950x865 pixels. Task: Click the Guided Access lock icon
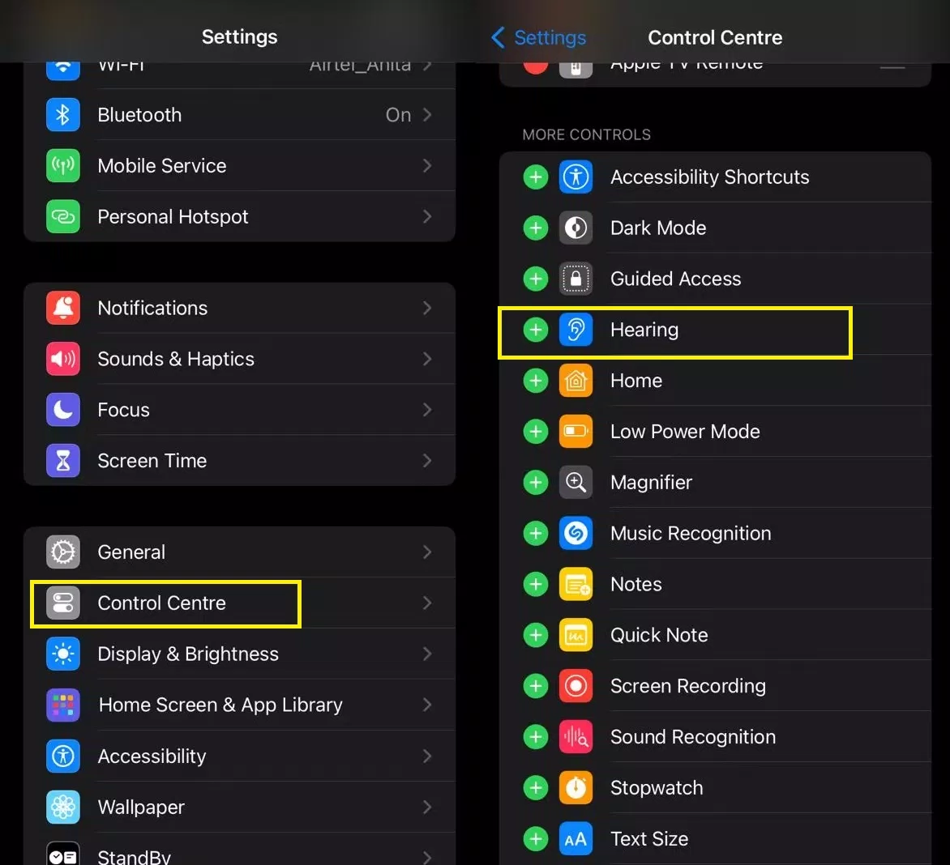pyautogui.click(x=576, y=279)
